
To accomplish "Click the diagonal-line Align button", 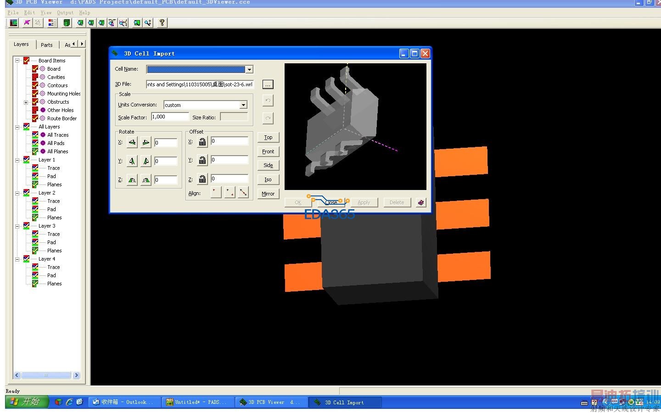I will click(243, 193).
